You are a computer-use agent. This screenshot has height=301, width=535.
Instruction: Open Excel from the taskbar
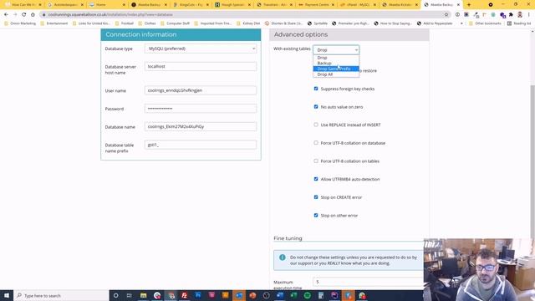tap(293, 295)
